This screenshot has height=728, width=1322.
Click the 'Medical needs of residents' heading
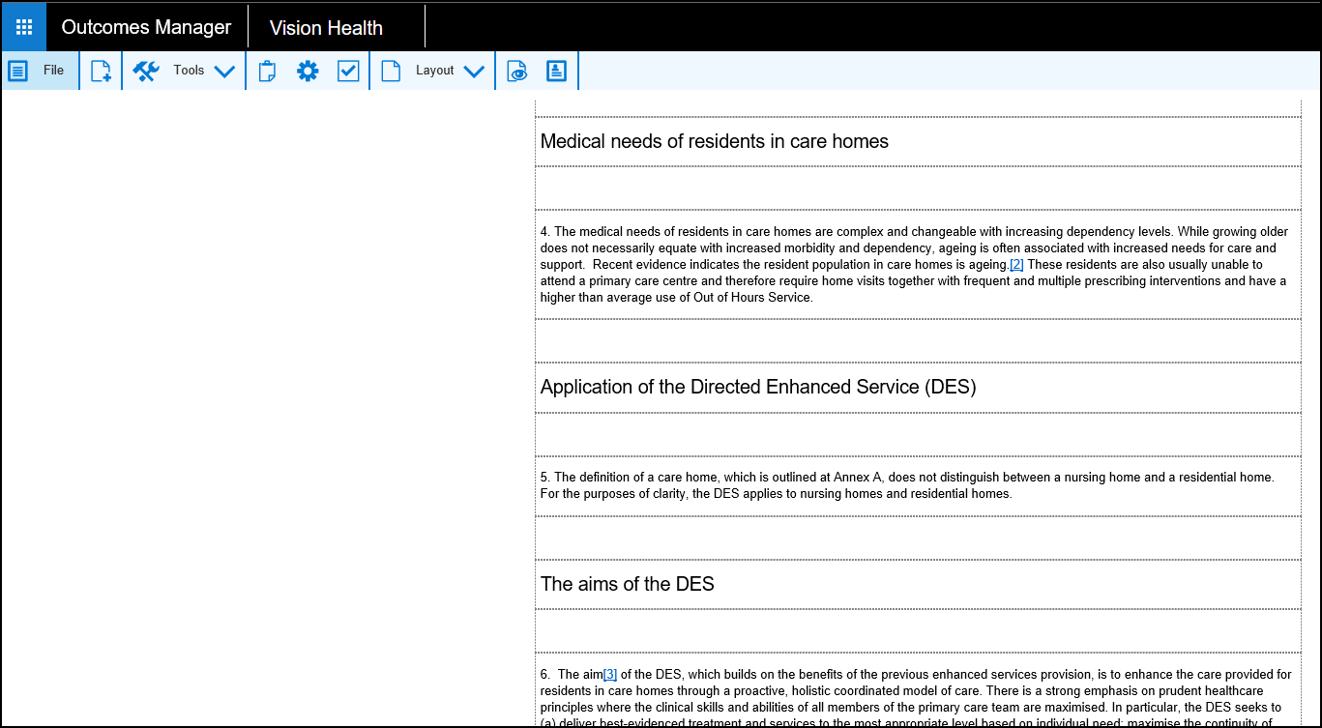click(x=714, y=141)
